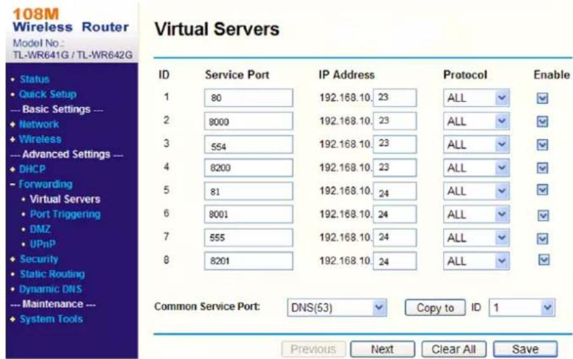
Task: Change protocol for service port 554
Action: point(476,144)
